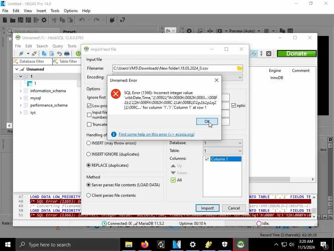334x251 pixels.
Task: Expand the mysql database
Action: [21, 98]
